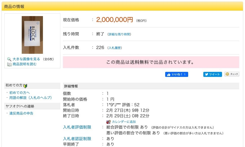Click the calendar icon under the end date
The image size is (245, 147).
point(109,122)
